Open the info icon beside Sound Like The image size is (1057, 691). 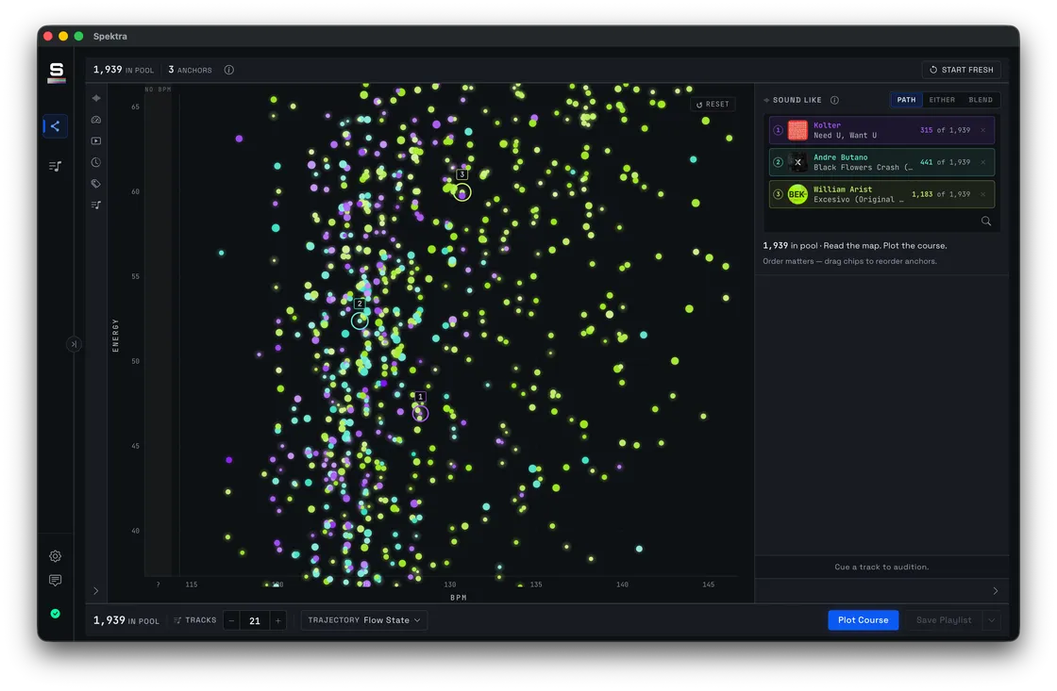tap(834, 100)
